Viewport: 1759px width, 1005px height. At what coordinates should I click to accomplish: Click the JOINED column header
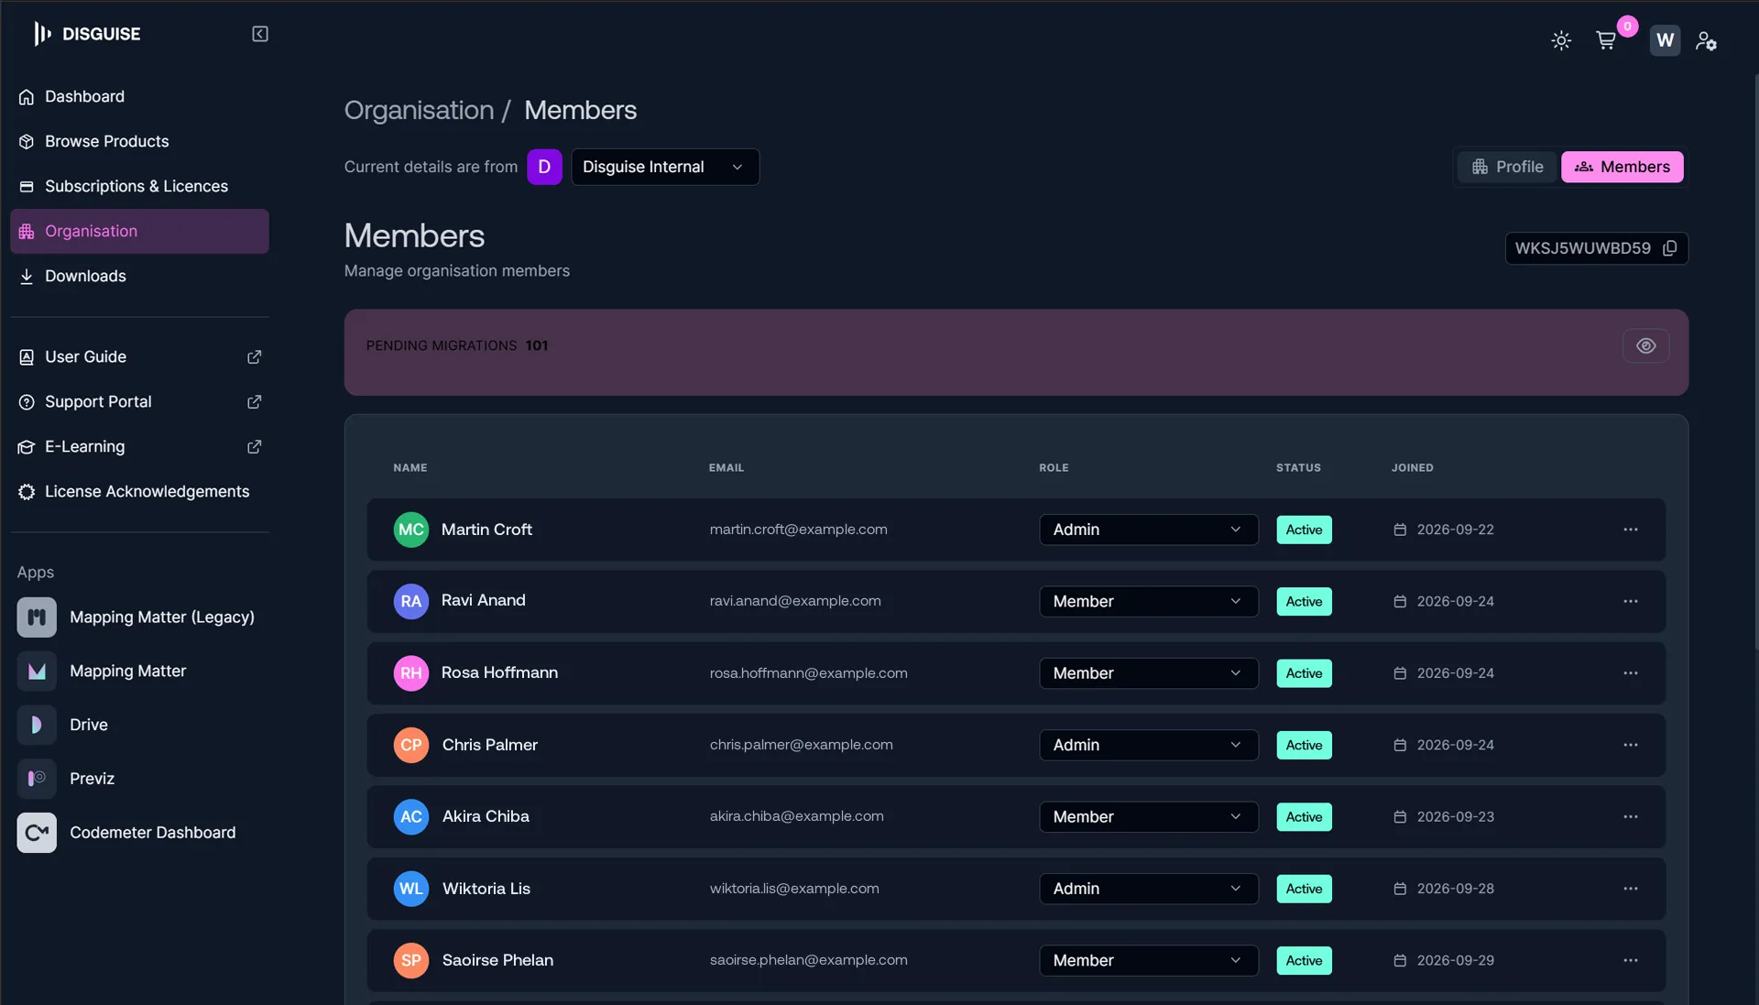[1412, 467]
